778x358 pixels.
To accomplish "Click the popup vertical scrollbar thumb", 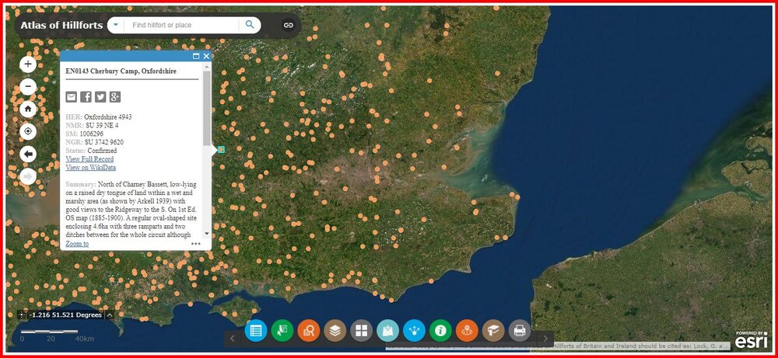I will pyautogui.click(x=207, y=108).
